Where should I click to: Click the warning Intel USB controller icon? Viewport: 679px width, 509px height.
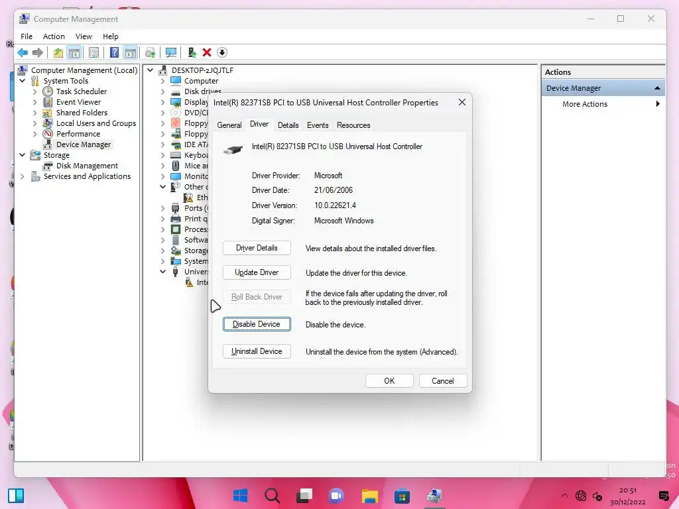(189, 282)
